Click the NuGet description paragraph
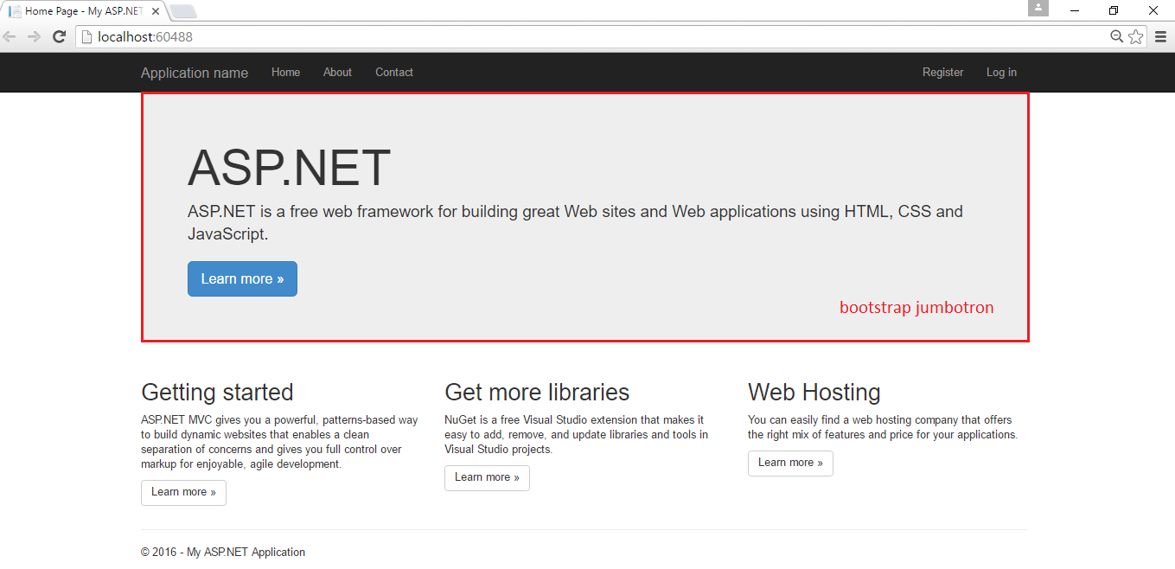The width and height of the screenshot is (1175, 569). [x=577, y=434]
